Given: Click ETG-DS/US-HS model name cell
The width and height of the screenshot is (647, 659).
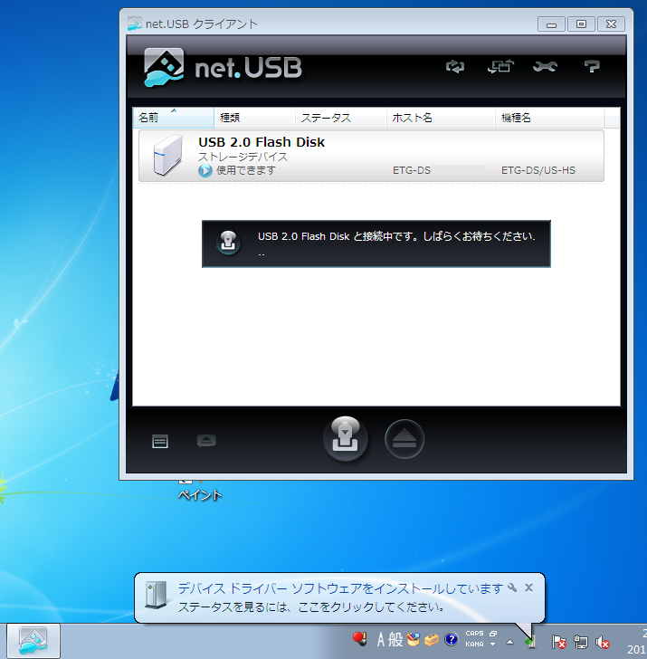Looking at the screenshot, I should click(538, 170).
